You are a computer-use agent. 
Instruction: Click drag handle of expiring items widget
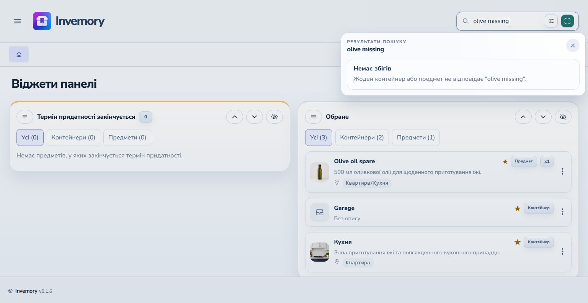25,117
